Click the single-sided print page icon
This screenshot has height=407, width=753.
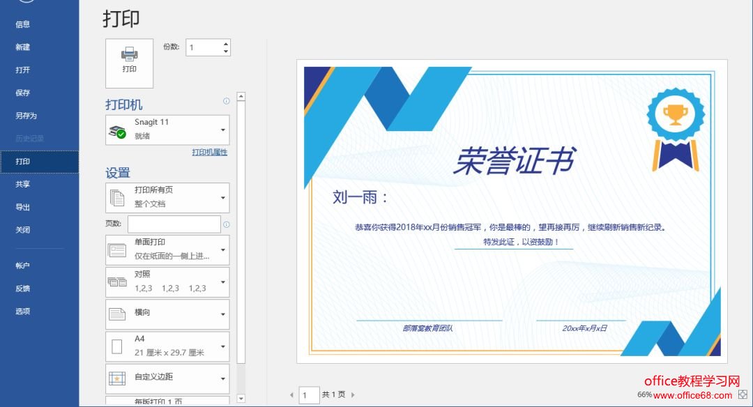click(117, 250)
